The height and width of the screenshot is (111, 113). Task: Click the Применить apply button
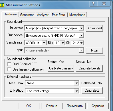coord(75,106)
